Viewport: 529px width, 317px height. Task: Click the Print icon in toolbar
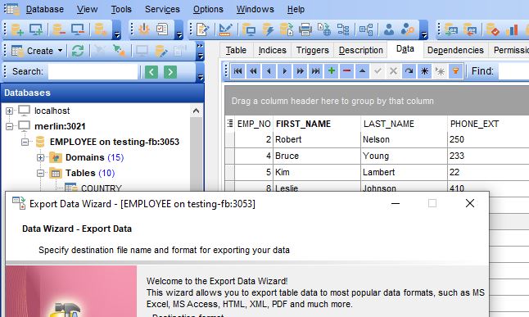pos(305,29)
